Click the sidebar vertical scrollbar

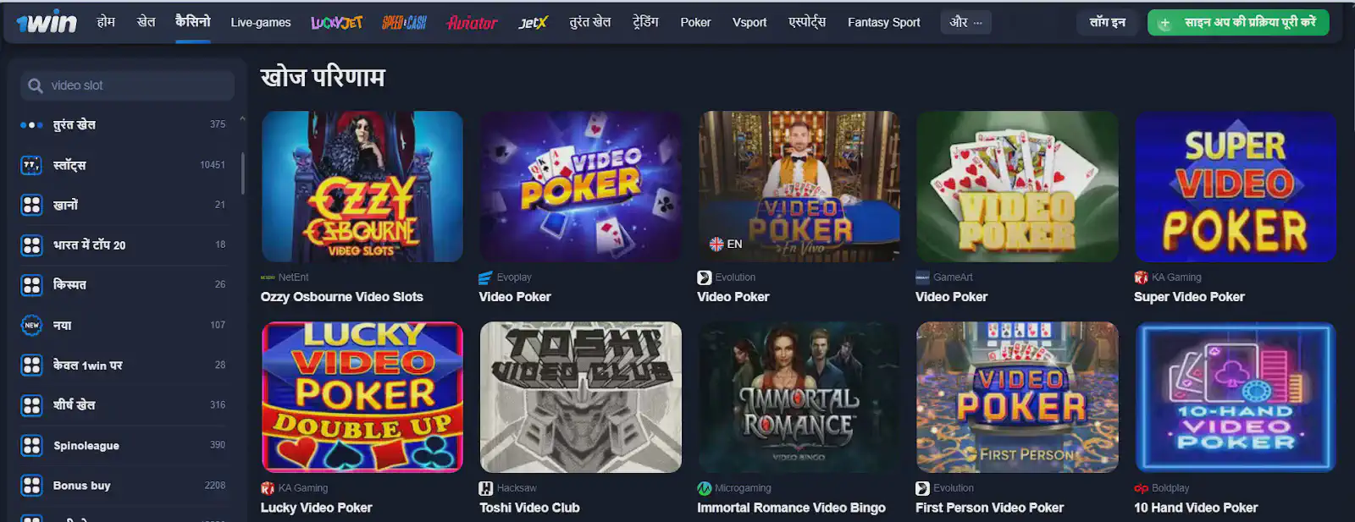pyautogui.click(x=243, y=173)
